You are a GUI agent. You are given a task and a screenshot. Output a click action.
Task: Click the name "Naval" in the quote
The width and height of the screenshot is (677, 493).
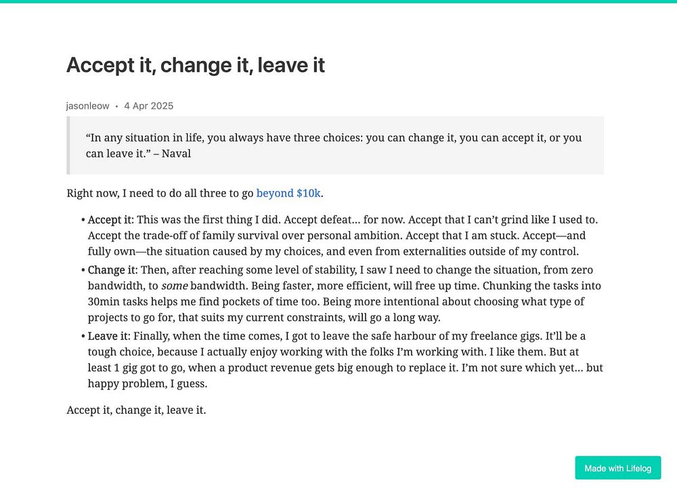point(176,154)
